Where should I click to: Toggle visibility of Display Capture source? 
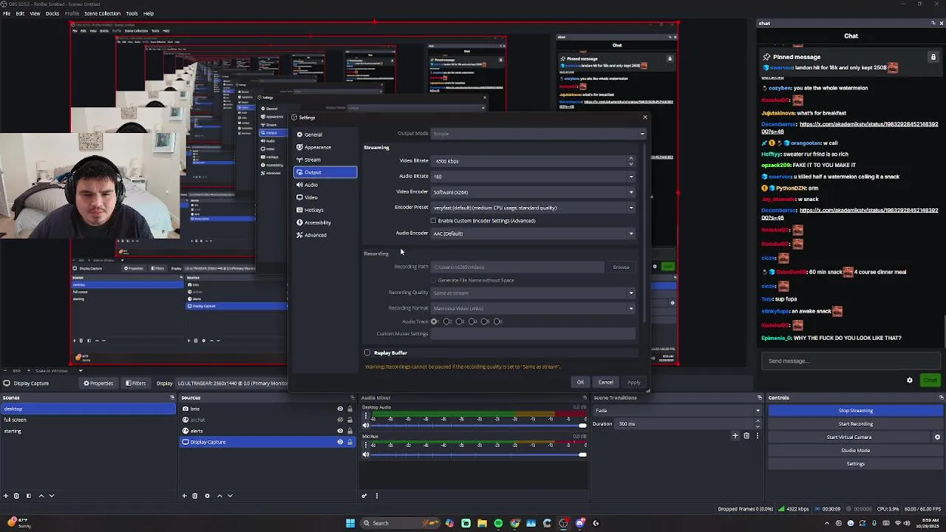(340, 442)
